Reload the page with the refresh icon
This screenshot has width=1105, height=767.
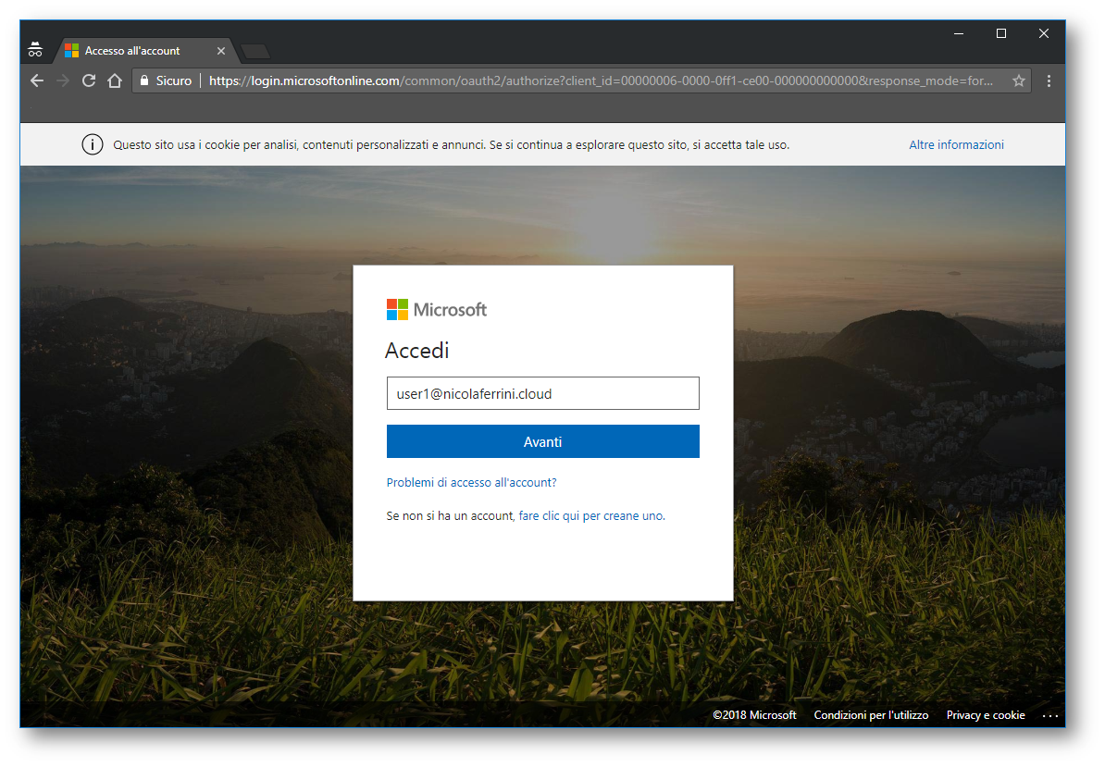[89, 81]
